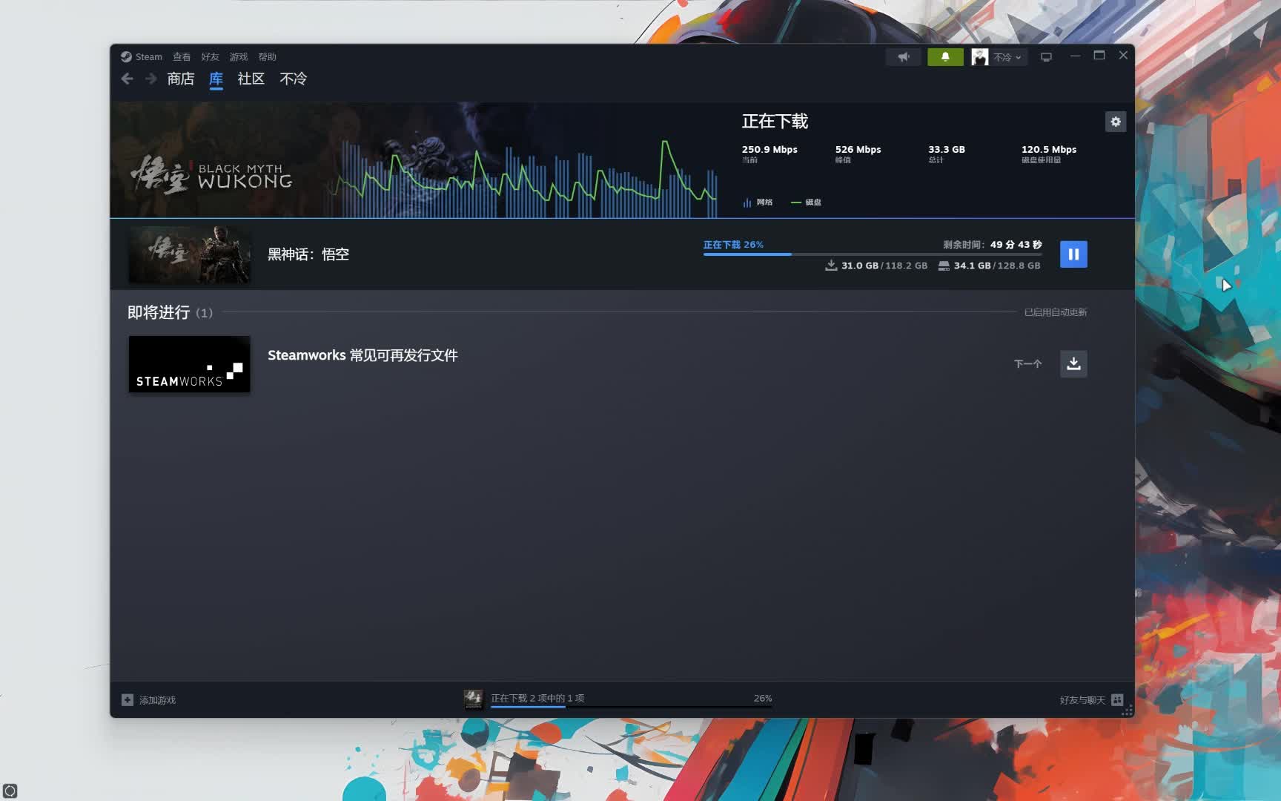This screenshot has width=1281, height=801.
Task: Open the 好友 menu
Action: click(210, 57)
